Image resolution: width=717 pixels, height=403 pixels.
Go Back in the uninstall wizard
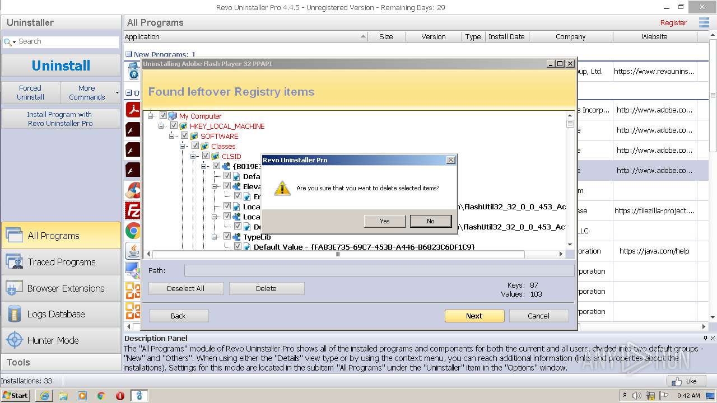(x=178, y=316)
